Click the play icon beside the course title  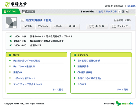[x=22, y=20]
